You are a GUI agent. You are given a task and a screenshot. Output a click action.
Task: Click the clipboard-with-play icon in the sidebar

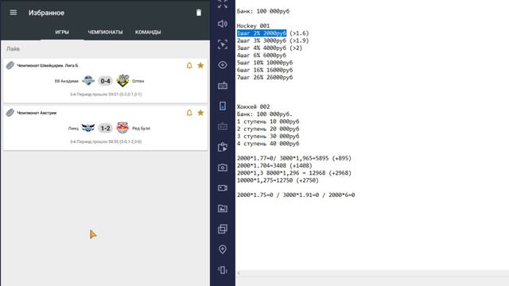pyautogui.click(x=223, y=147)
